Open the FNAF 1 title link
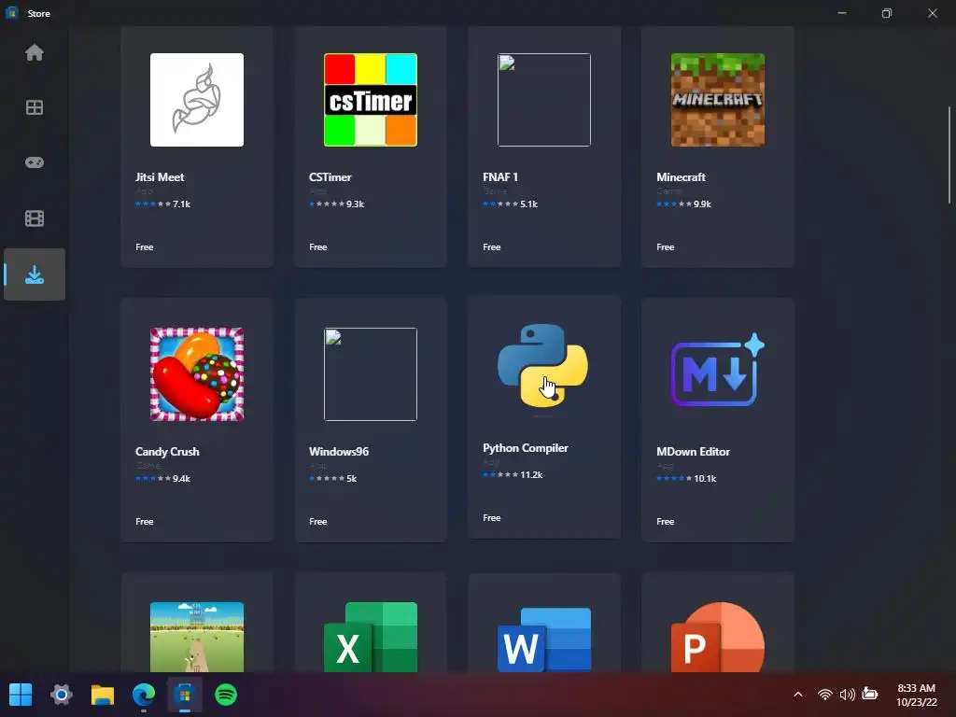The height and width of the screenshot is (717, 956). coord(500,177)
